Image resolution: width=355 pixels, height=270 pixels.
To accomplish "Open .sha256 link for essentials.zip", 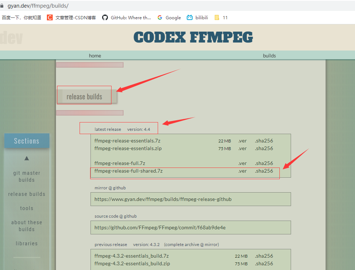I will coord(264,148).
